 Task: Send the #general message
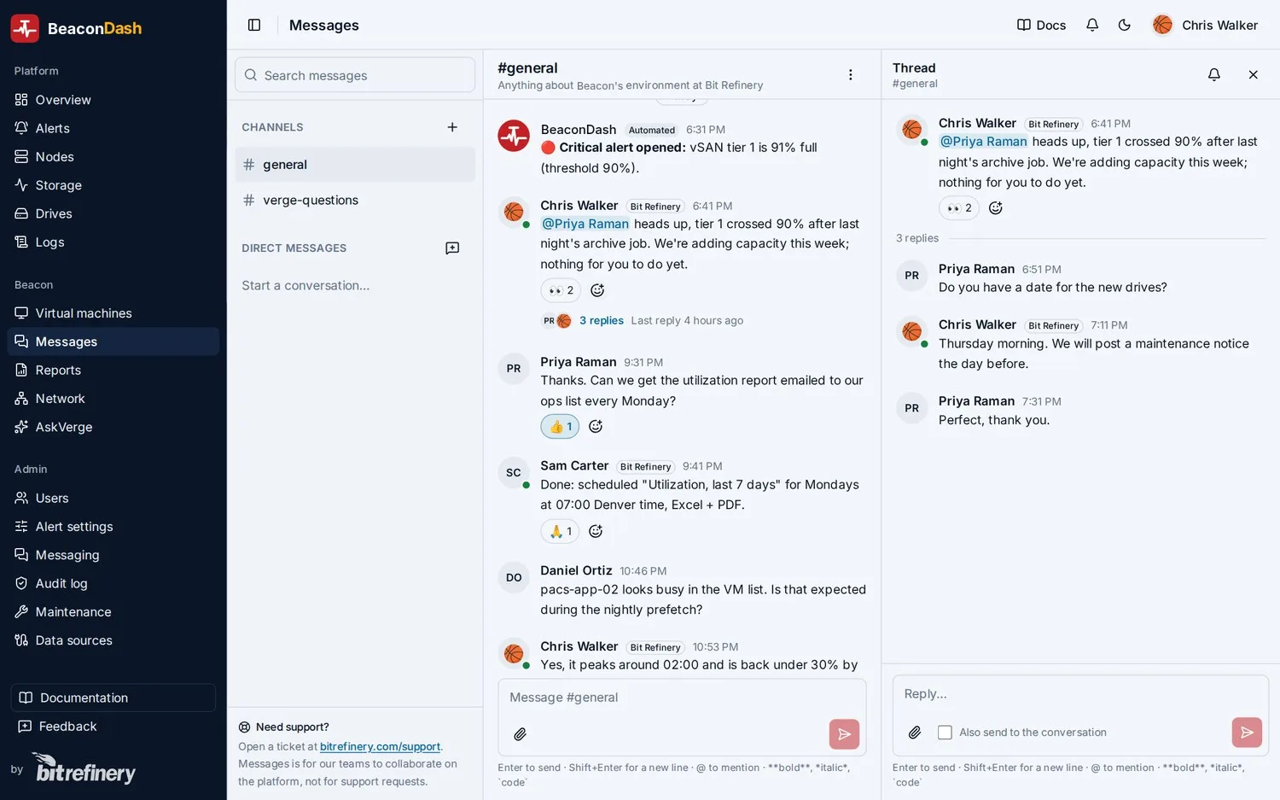(x=844, y=734)
